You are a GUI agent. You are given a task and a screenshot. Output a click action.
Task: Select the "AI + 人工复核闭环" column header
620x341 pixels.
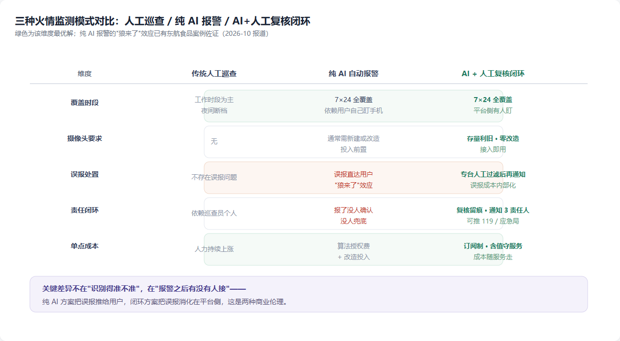493,74
